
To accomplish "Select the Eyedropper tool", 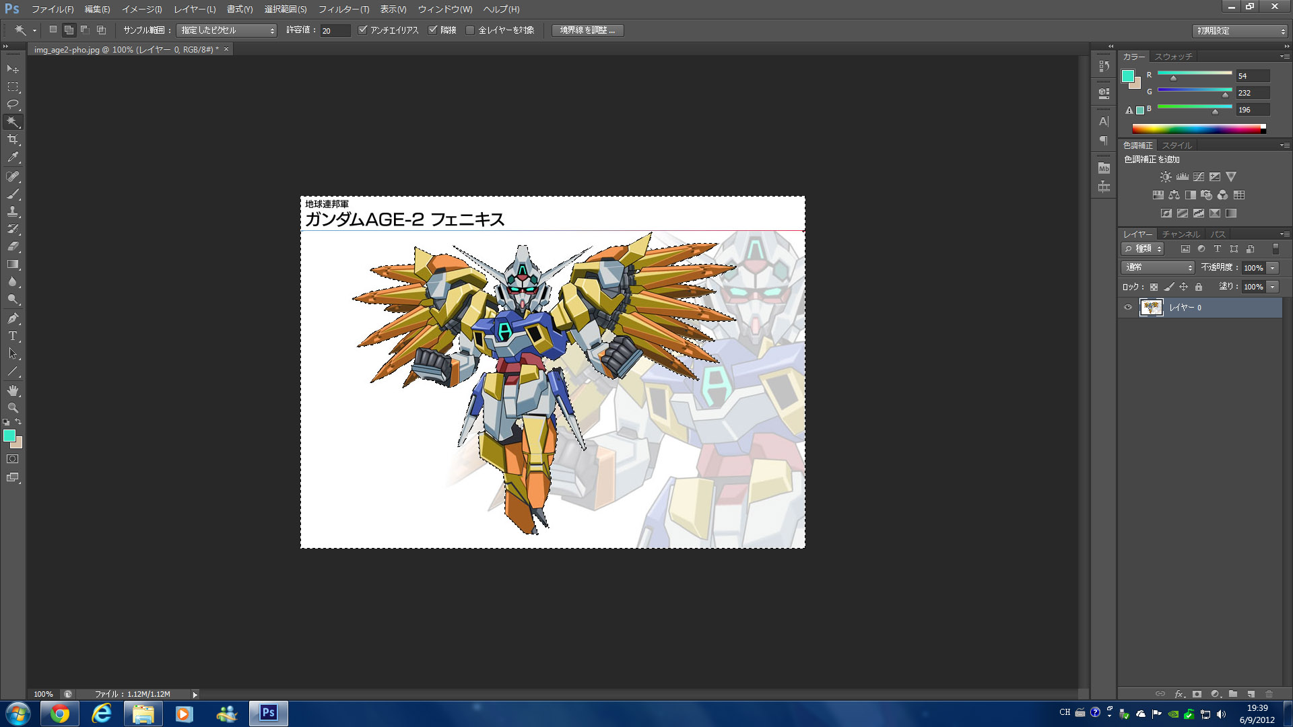I will (x=13, y=158).
